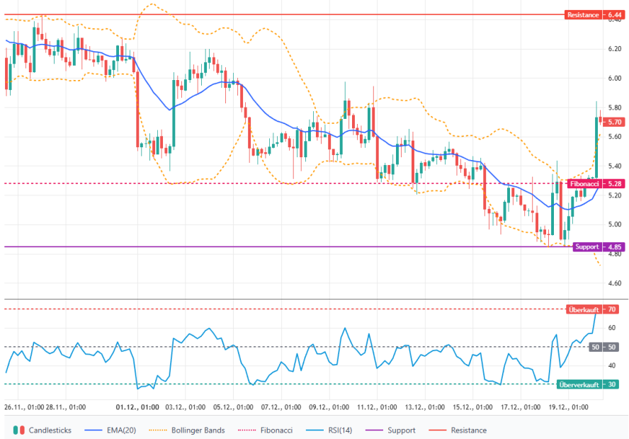Click the 6.00 value on the price axis
Image resolution: width=629 pixels, height=439 pixels.
point(613,78)
